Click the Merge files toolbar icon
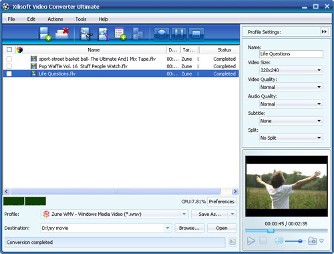 (x=138, y=34)
